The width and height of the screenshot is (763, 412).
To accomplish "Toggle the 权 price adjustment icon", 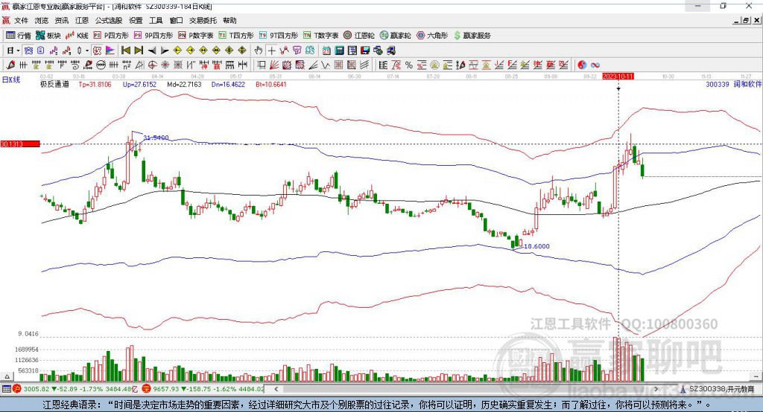I will click(x=98, y=51).
